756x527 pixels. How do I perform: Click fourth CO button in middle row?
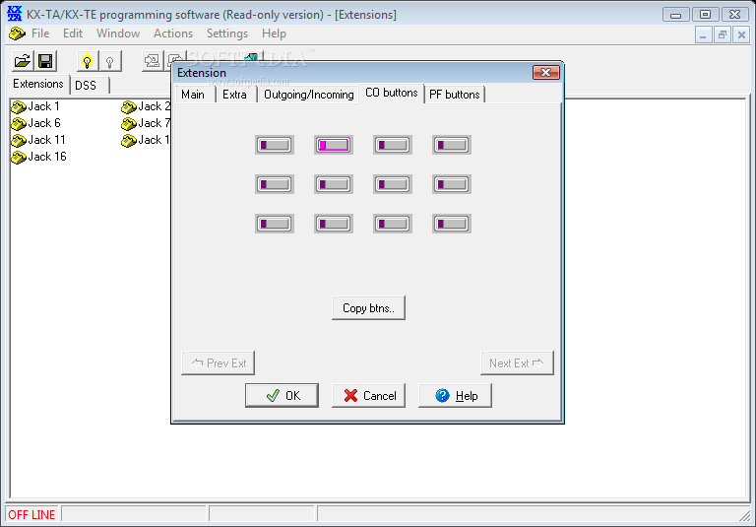click(452, 184)
